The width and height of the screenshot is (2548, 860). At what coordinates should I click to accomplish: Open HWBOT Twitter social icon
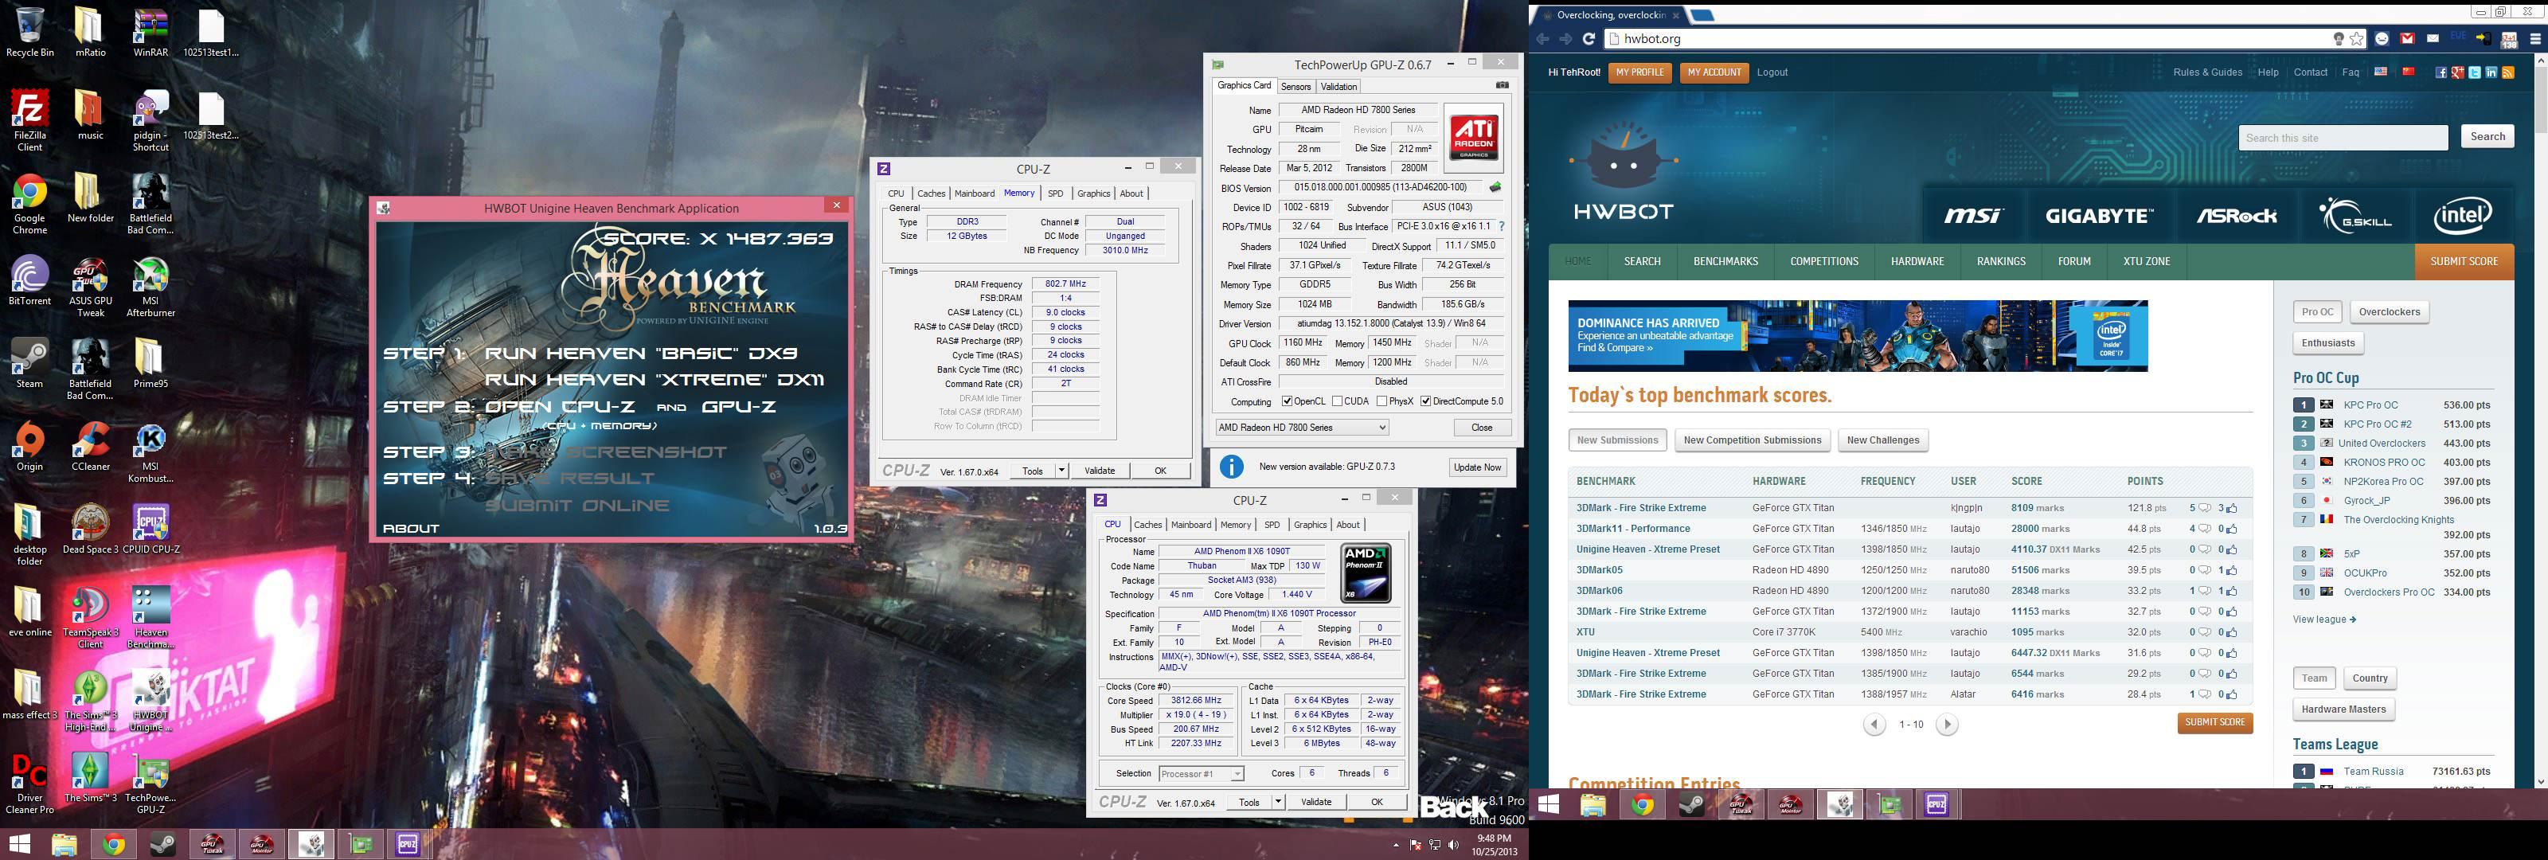[x=2475, y=72]
